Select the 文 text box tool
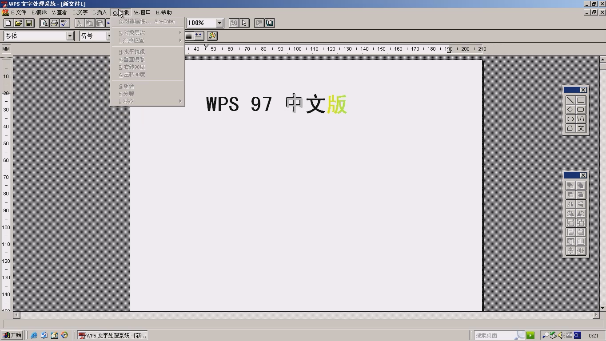Image resolution: width=606 pixels, height=341 pixels. pos(581,128)
